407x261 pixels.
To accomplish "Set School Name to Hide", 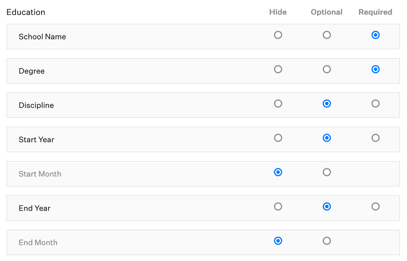I will point(278,35).
